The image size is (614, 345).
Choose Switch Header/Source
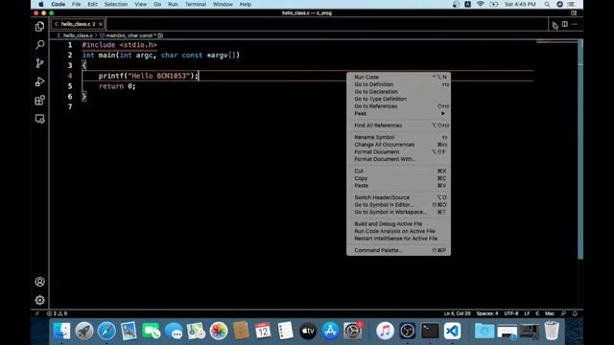pyautogui.click(x=399, y=197)
